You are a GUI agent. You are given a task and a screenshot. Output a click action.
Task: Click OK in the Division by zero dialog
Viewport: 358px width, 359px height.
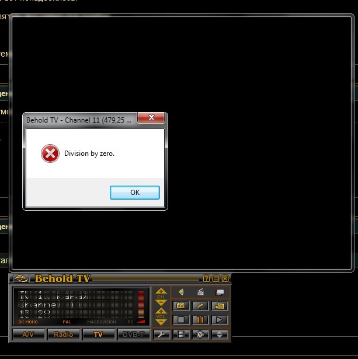135,193
